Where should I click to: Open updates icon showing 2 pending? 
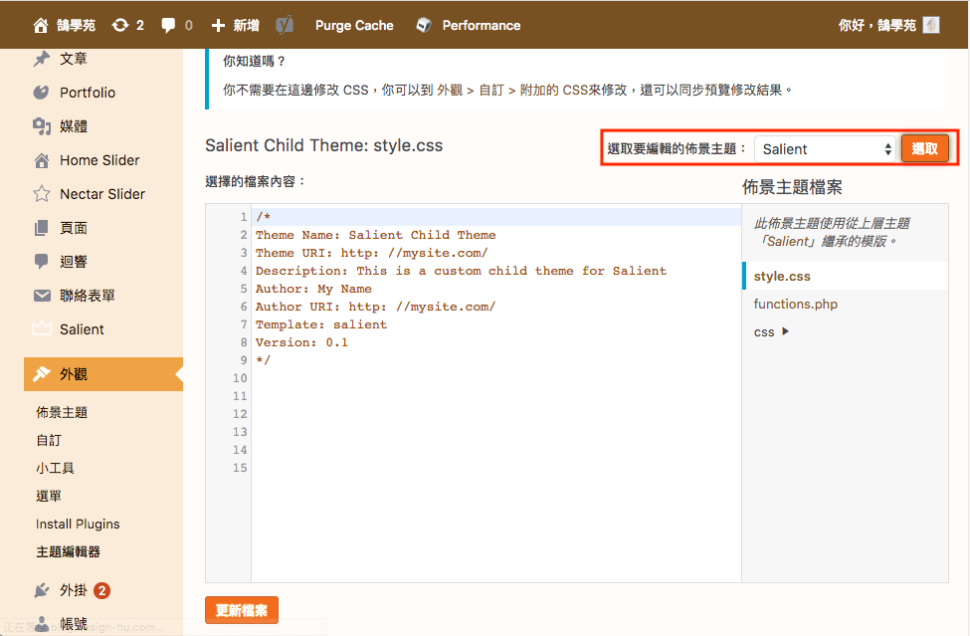click(x=120, y=25)
